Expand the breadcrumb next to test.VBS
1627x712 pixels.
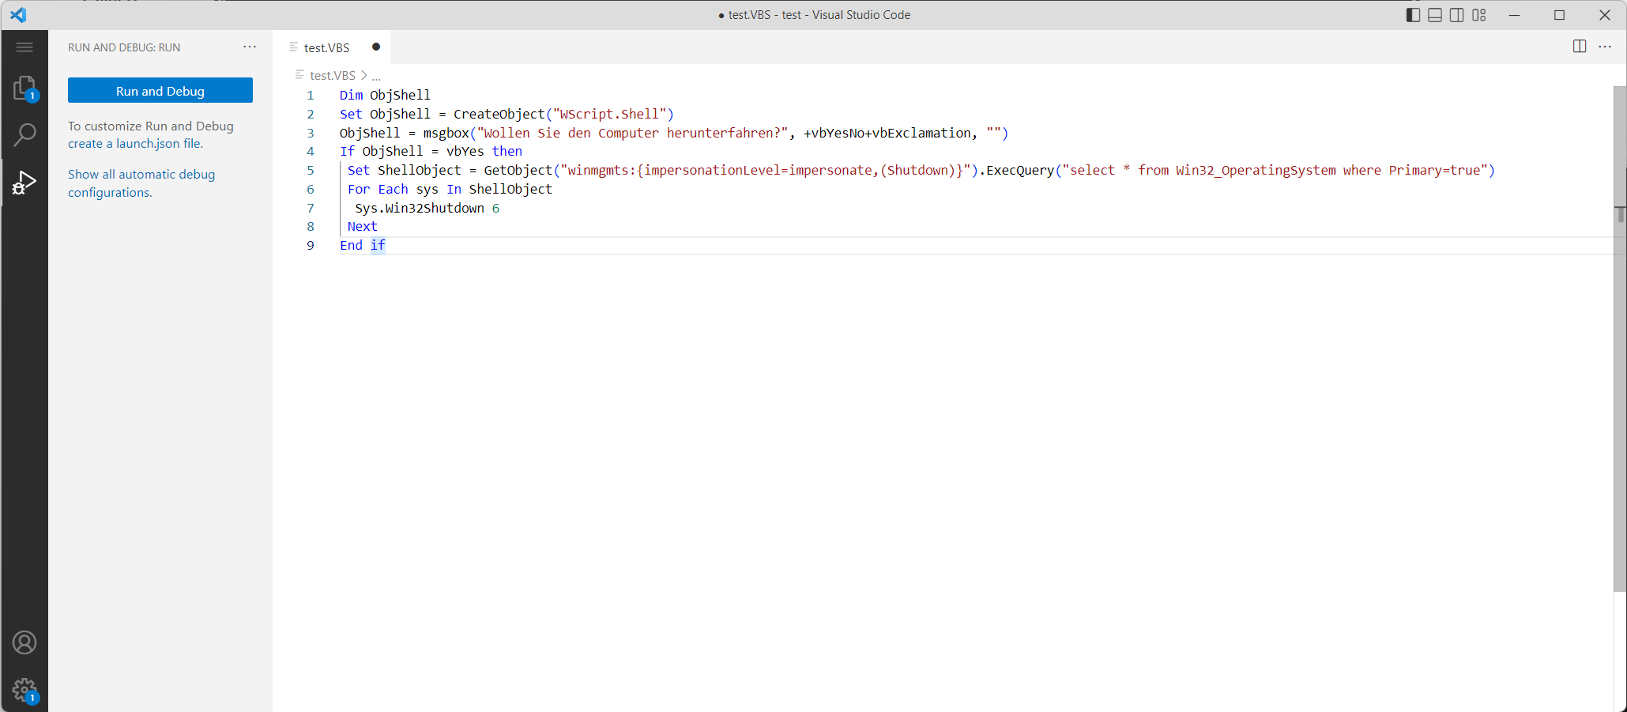point(378,75)
